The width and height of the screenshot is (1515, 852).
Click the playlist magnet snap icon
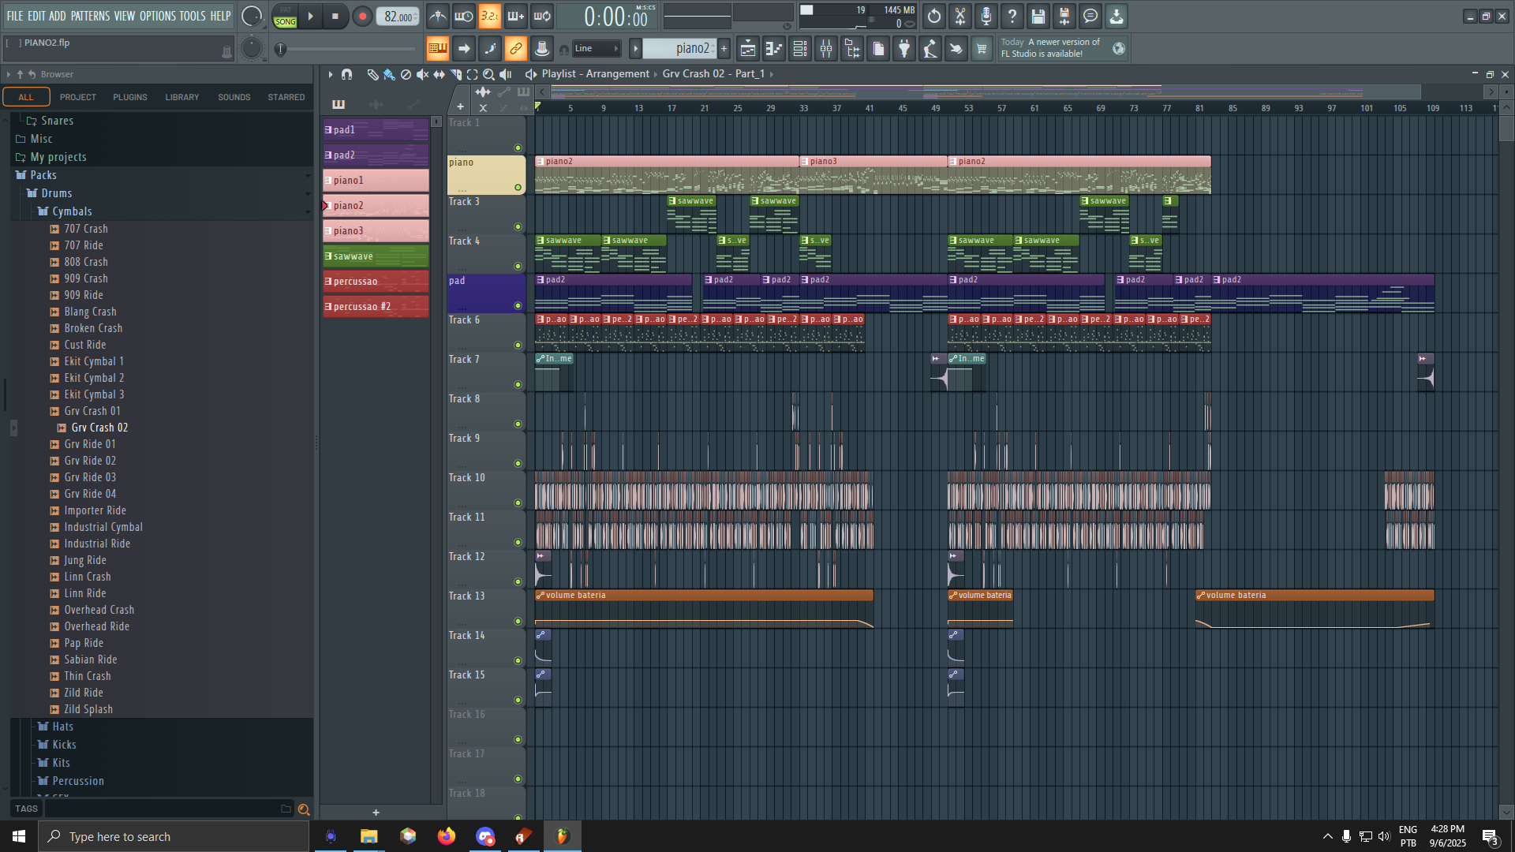[x=346, y=74]
